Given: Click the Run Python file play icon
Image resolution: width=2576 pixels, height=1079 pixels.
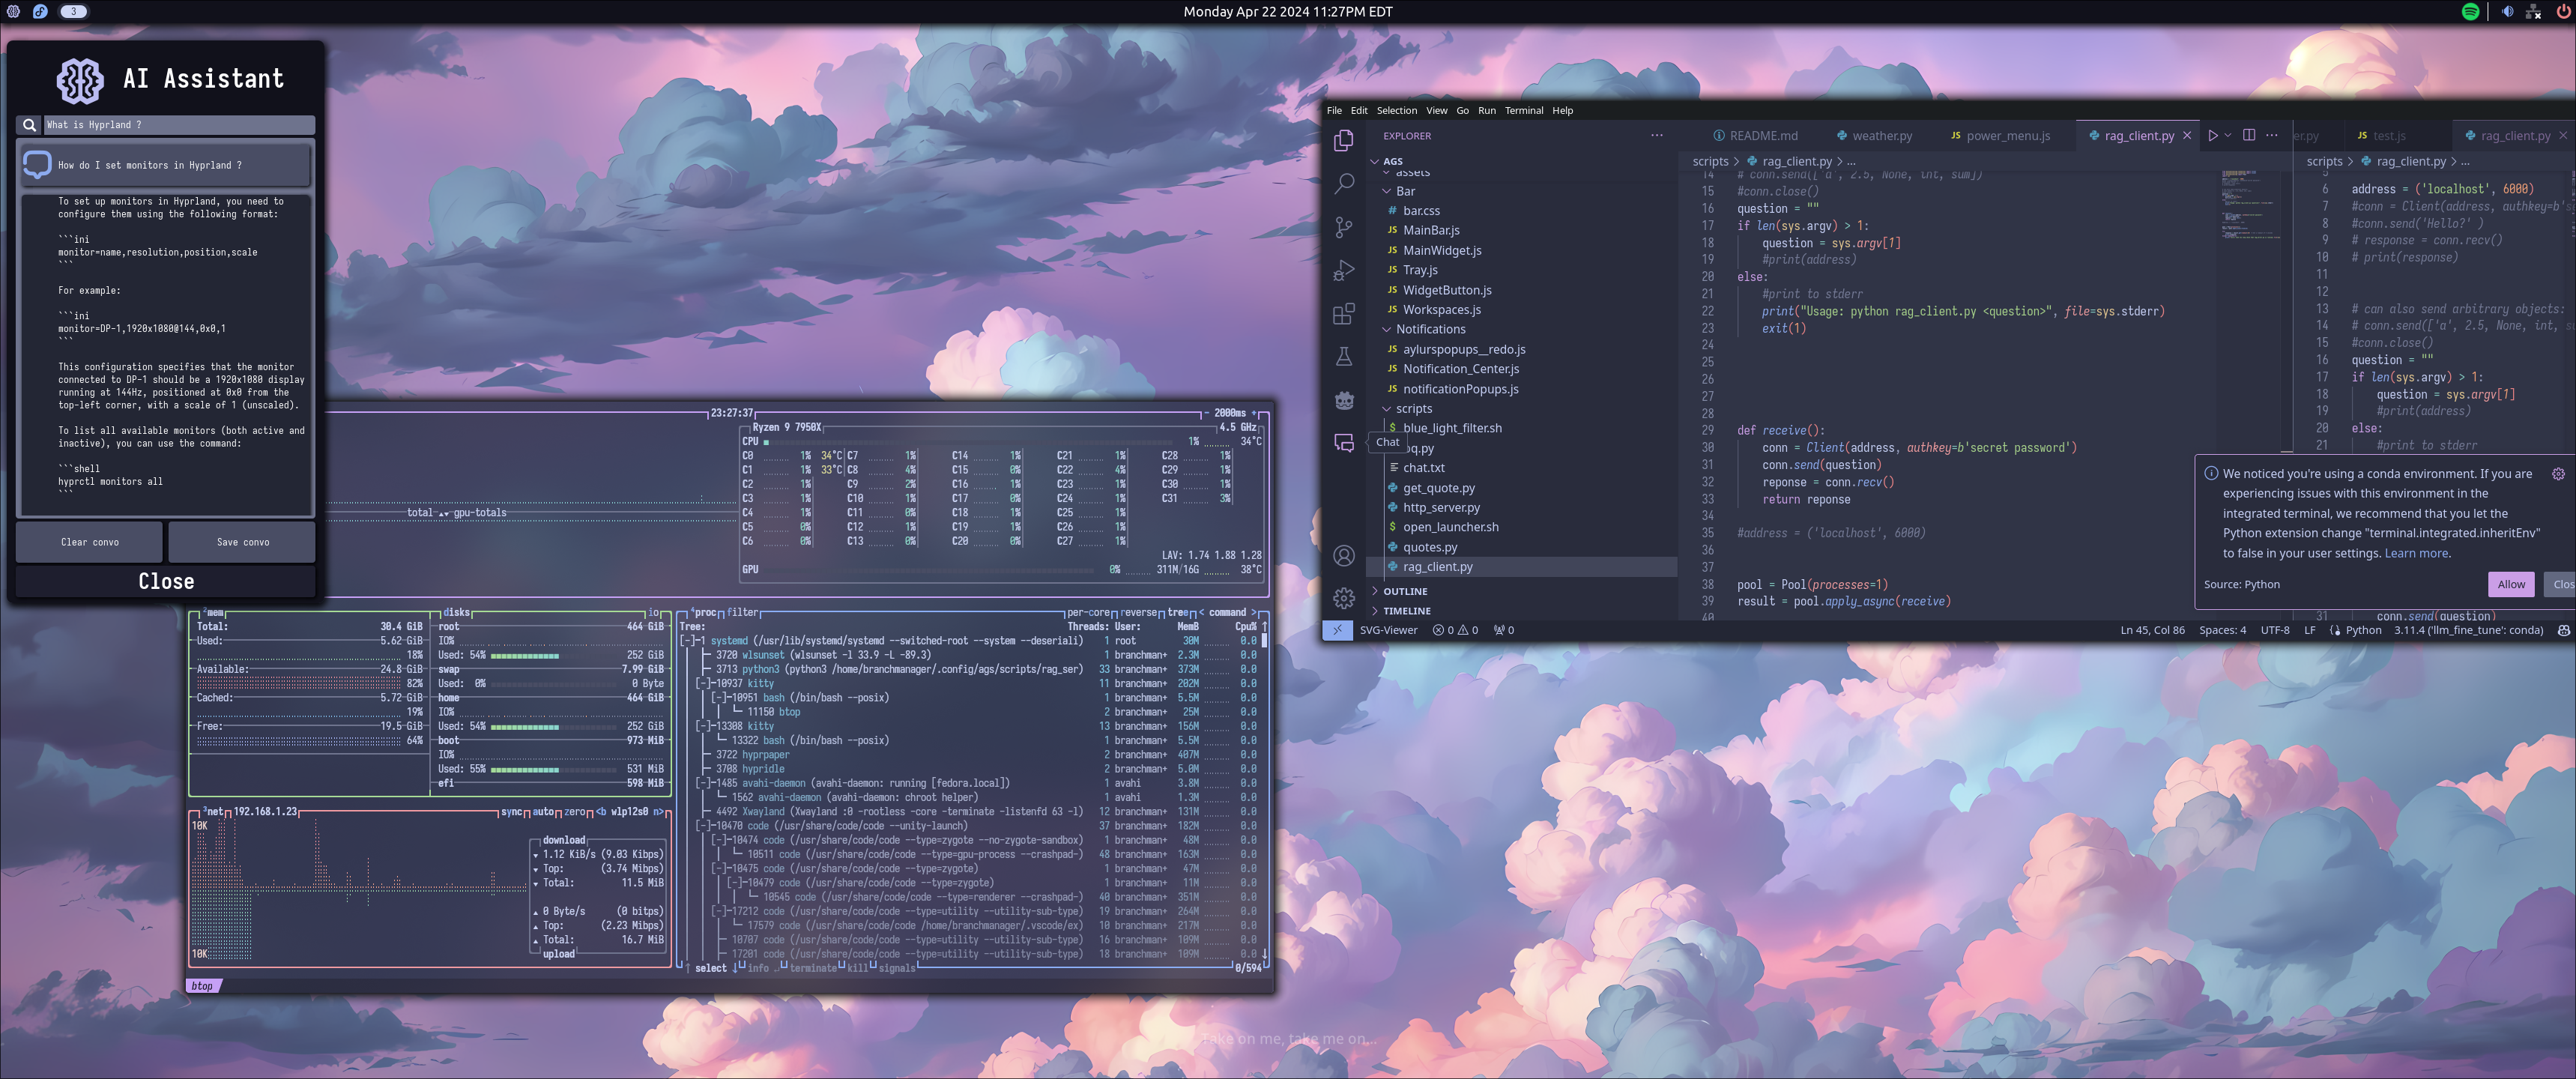Looking at the screenshot, I should click(x=2212, y=135).
